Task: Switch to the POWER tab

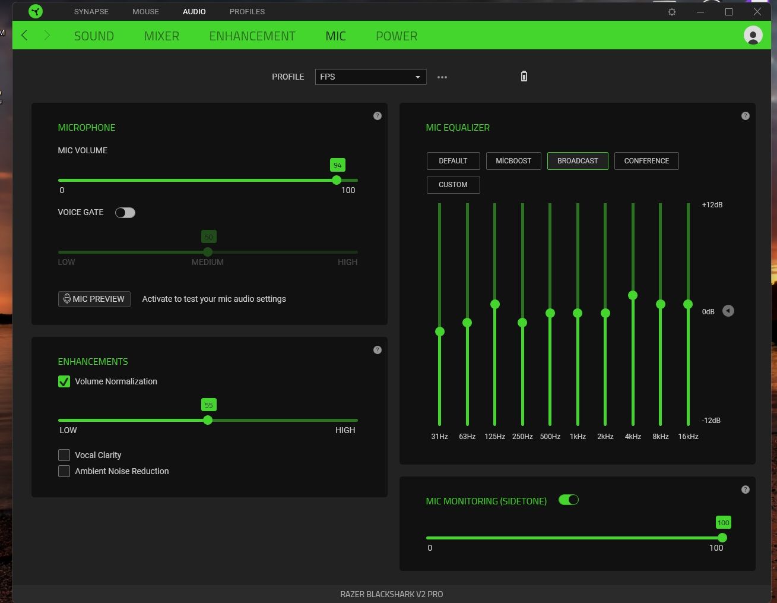Action: point(397,36)
